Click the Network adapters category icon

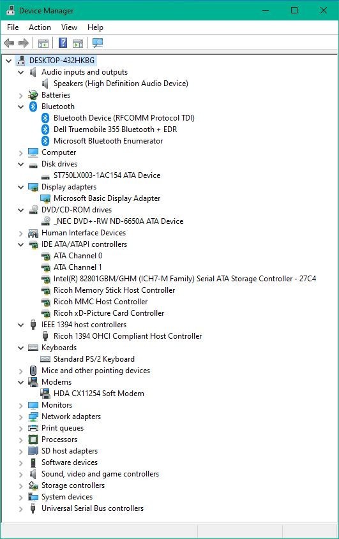point(33,417)
